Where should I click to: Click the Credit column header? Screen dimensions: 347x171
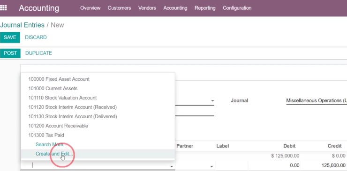click(335, 146)
